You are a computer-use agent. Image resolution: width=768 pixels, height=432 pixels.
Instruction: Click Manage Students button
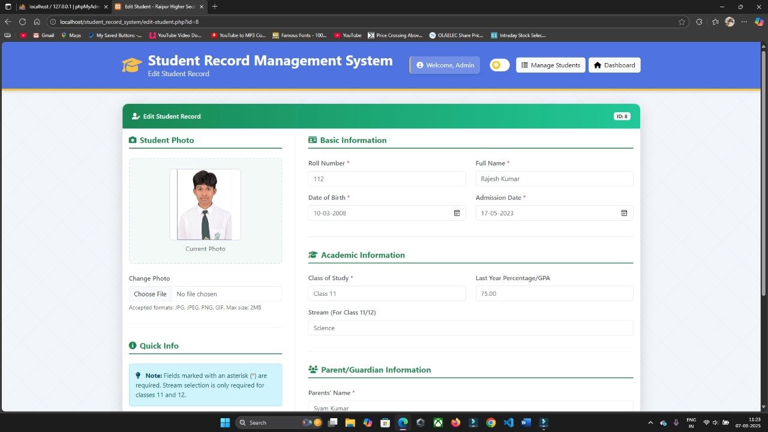[551, 65]
